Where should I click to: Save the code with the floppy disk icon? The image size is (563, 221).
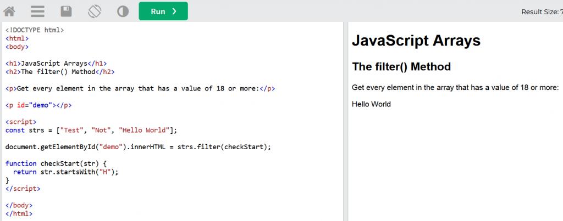[x=66, y=12]
